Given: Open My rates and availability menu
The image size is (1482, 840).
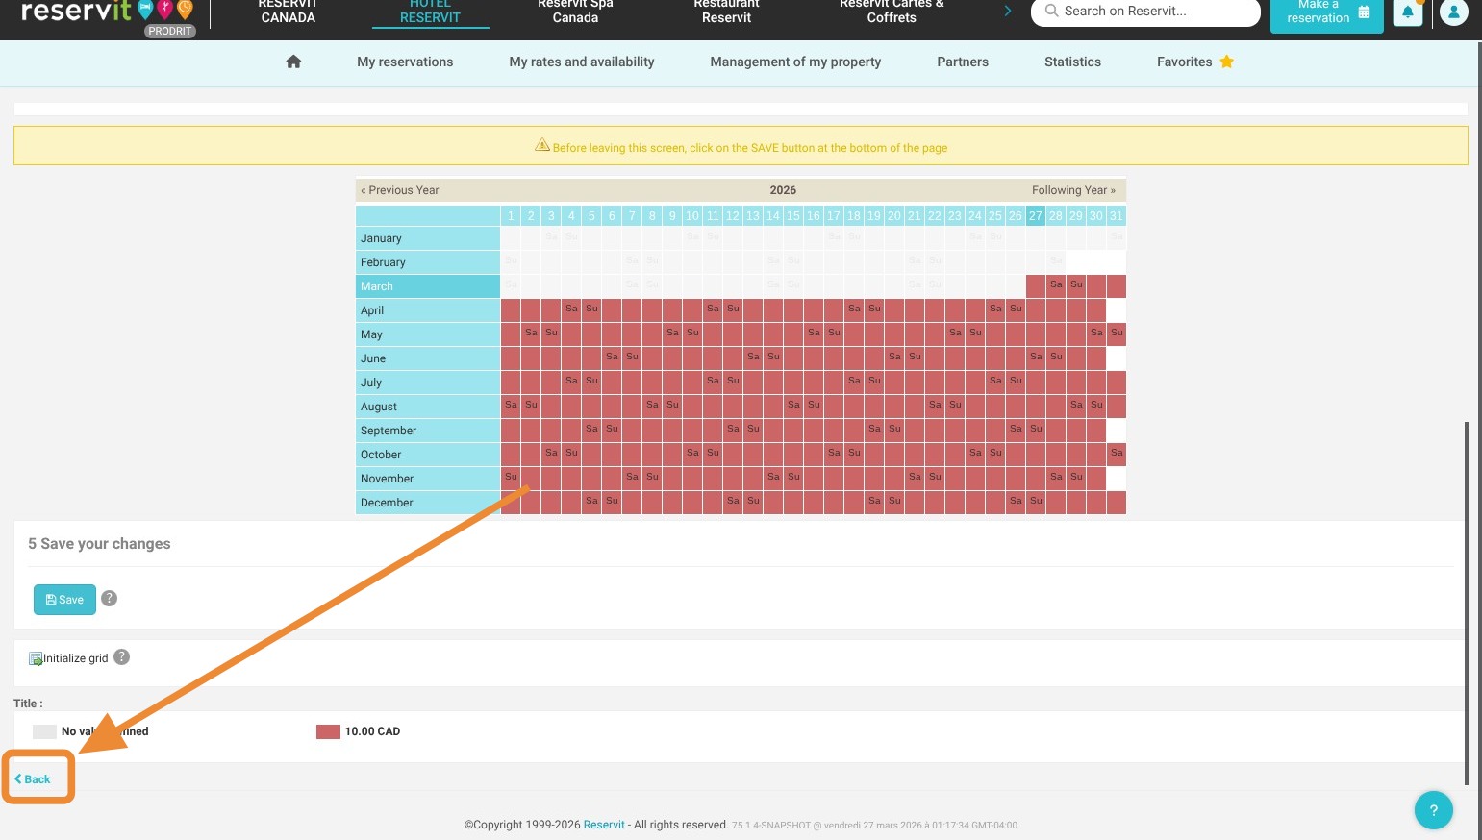Looking at the screenshot, I should [582, 62].
